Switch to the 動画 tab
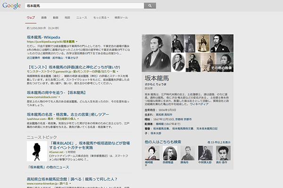 (56, 17)
